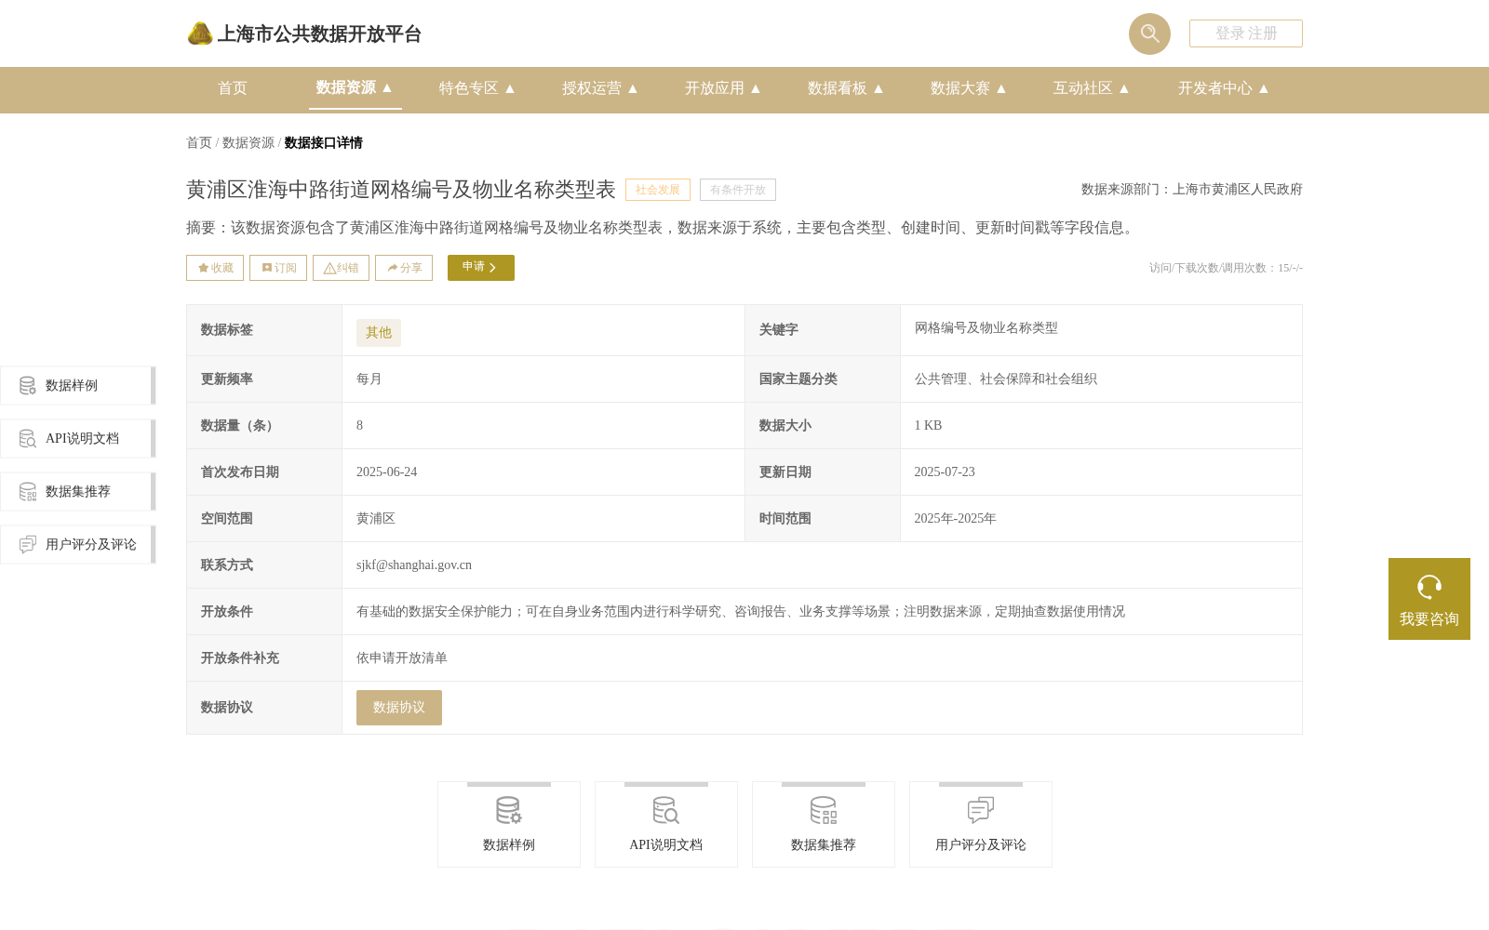
Task: Click 数据接口详情 breadcrumb text
Action: 324,142
